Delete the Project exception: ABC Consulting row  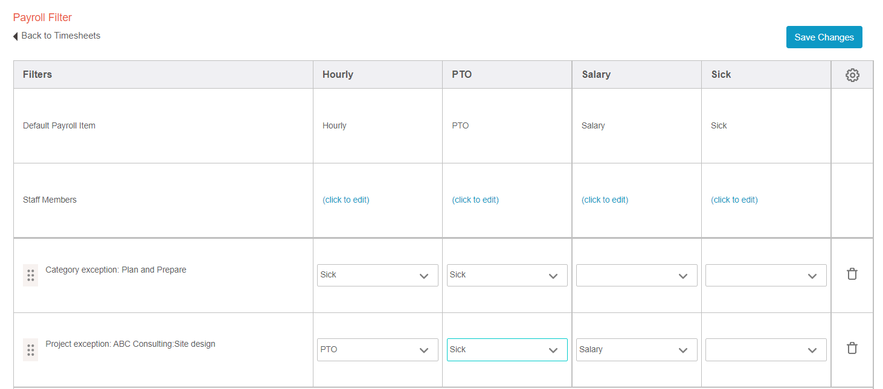tap(852, 348)
